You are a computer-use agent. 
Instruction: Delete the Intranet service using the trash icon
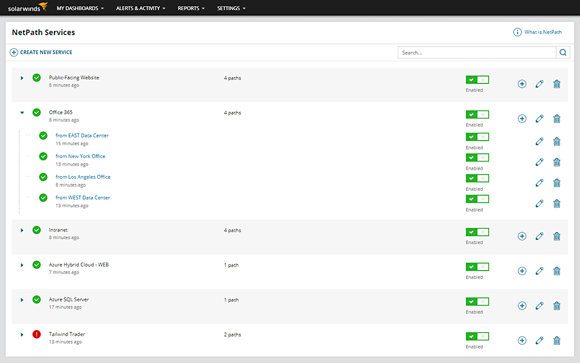click(556, 235)
